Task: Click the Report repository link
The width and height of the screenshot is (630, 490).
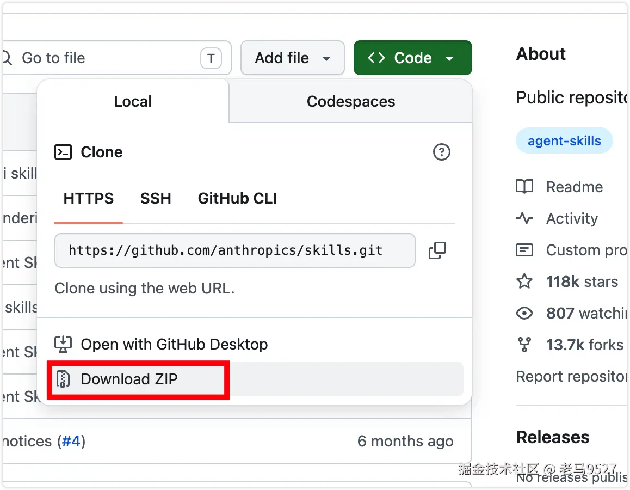Action: (x=571, y=377)
